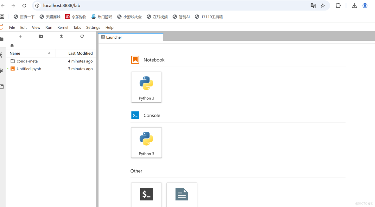Open the Edit menu
Screen dimensions: 375x207
coord(23,28)
